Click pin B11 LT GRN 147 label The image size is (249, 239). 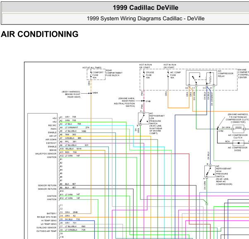point(70,195)
